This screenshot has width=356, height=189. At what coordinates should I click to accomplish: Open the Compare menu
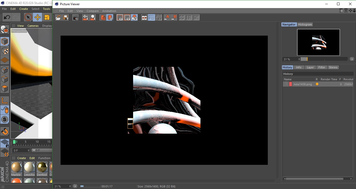[92, 11]
